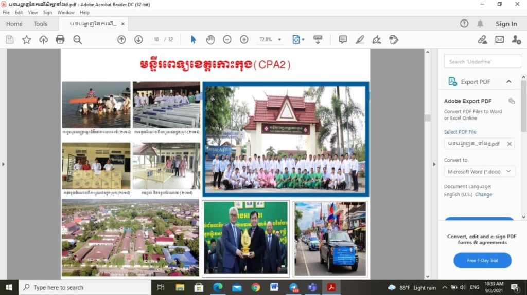
Task: Go to previous page arrow
Action: [x=121, y=40]
